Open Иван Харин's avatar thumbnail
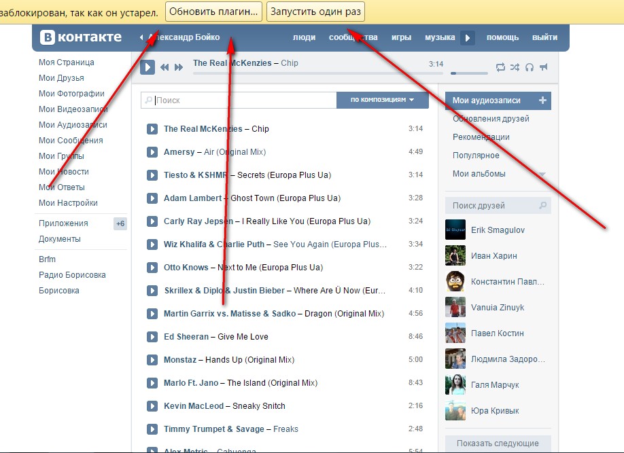This screenshot has height=453, width=624. 455,255
